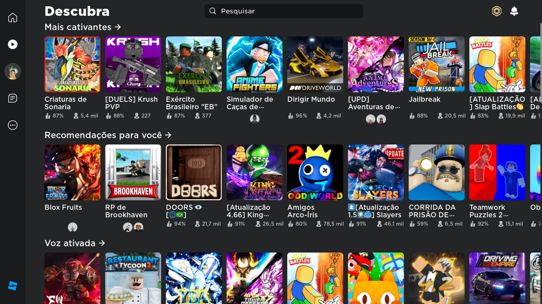Open Rainbow Friends Odd World thumbnail
This screenshot has width=542, height=304.
tap(315, 173)
